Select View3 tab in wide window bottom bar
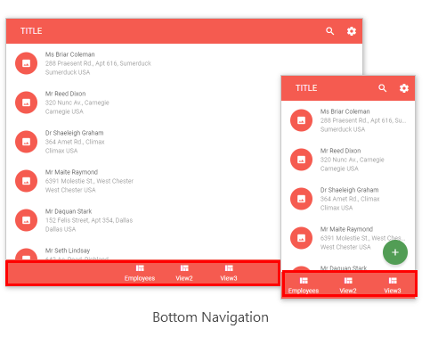Viewport: 430px width, 337px height. (229, 274)
